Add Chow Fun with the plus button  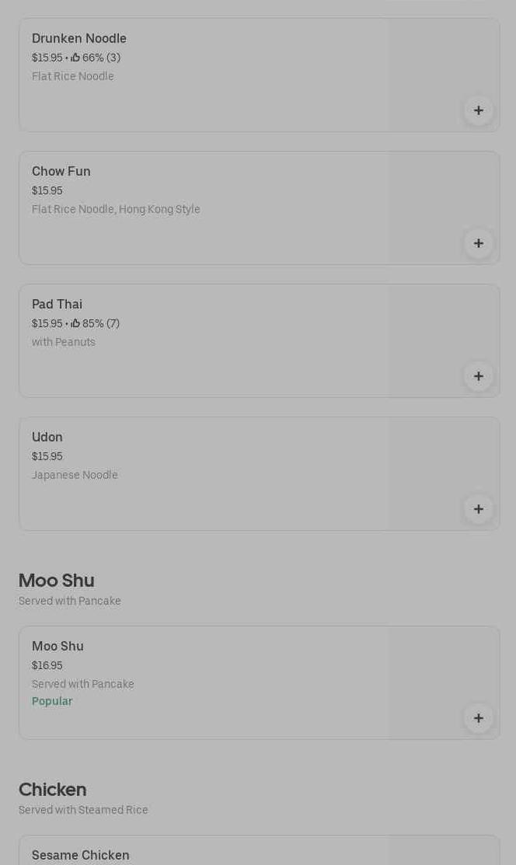coord(479,243)
